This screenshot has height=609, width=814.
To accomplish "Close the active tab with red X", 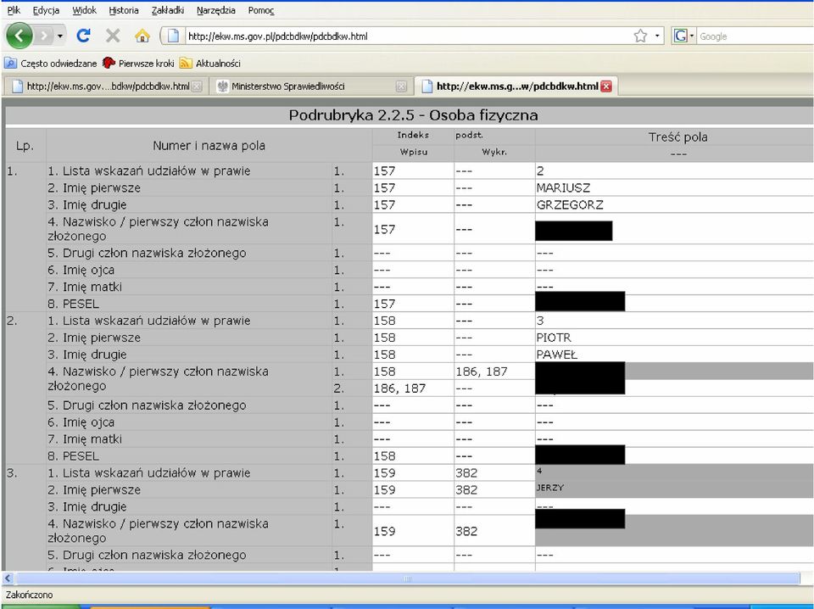I will 605,87.
